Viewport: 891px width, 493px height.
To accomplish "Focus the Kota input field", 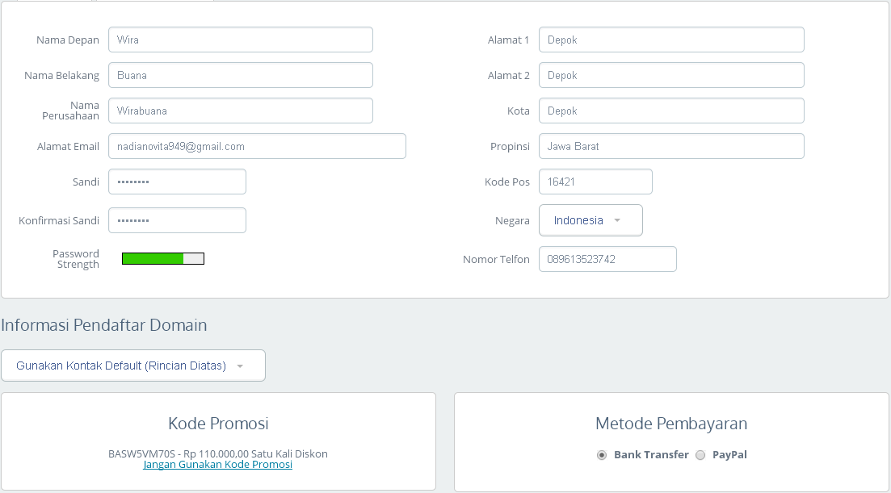I will pos(670,111).
